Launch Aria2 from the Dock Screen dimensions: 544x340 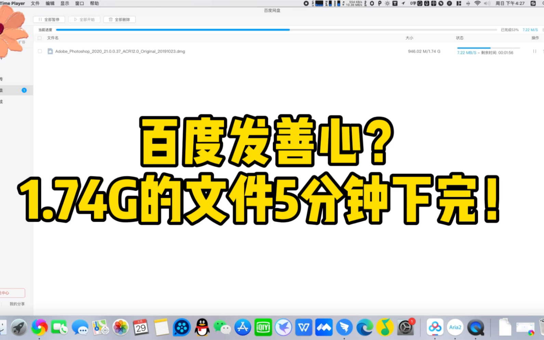pos(455,327)
